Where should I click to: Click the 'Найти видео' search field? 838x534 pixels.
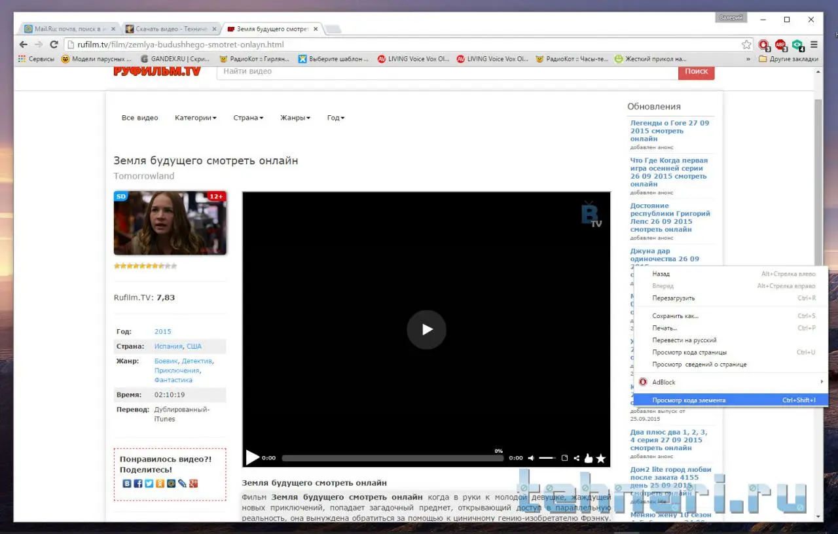point(447,71)
